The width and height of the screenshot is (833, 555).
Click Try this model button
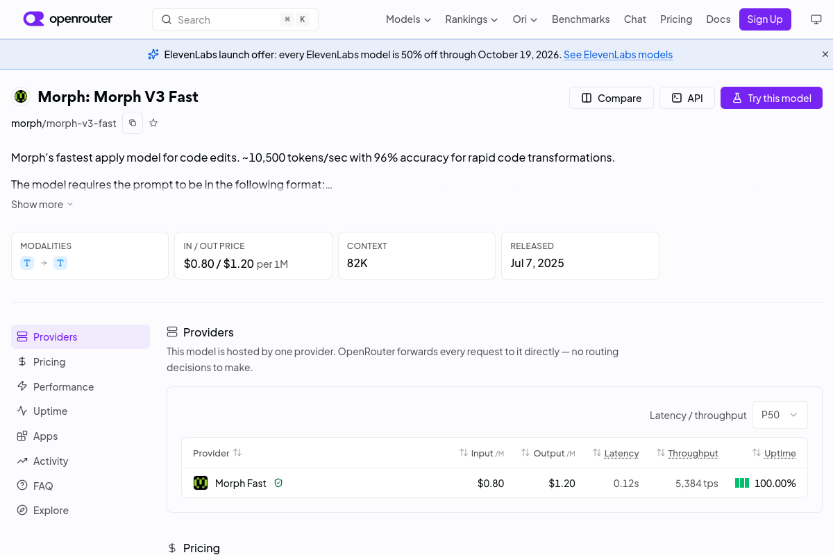pos(771,98)
